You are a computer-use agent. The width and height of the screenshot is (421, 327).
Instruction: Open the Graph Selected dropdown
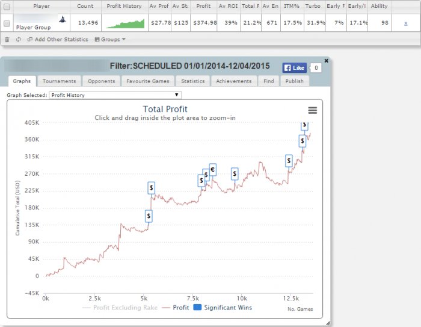(x=115, y=95)
